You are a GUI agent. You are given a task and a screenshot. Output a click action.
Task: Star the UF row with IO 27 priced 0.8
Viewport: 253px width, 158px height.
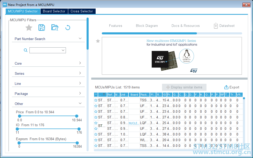pyautogui.click(x=96, y=117)
